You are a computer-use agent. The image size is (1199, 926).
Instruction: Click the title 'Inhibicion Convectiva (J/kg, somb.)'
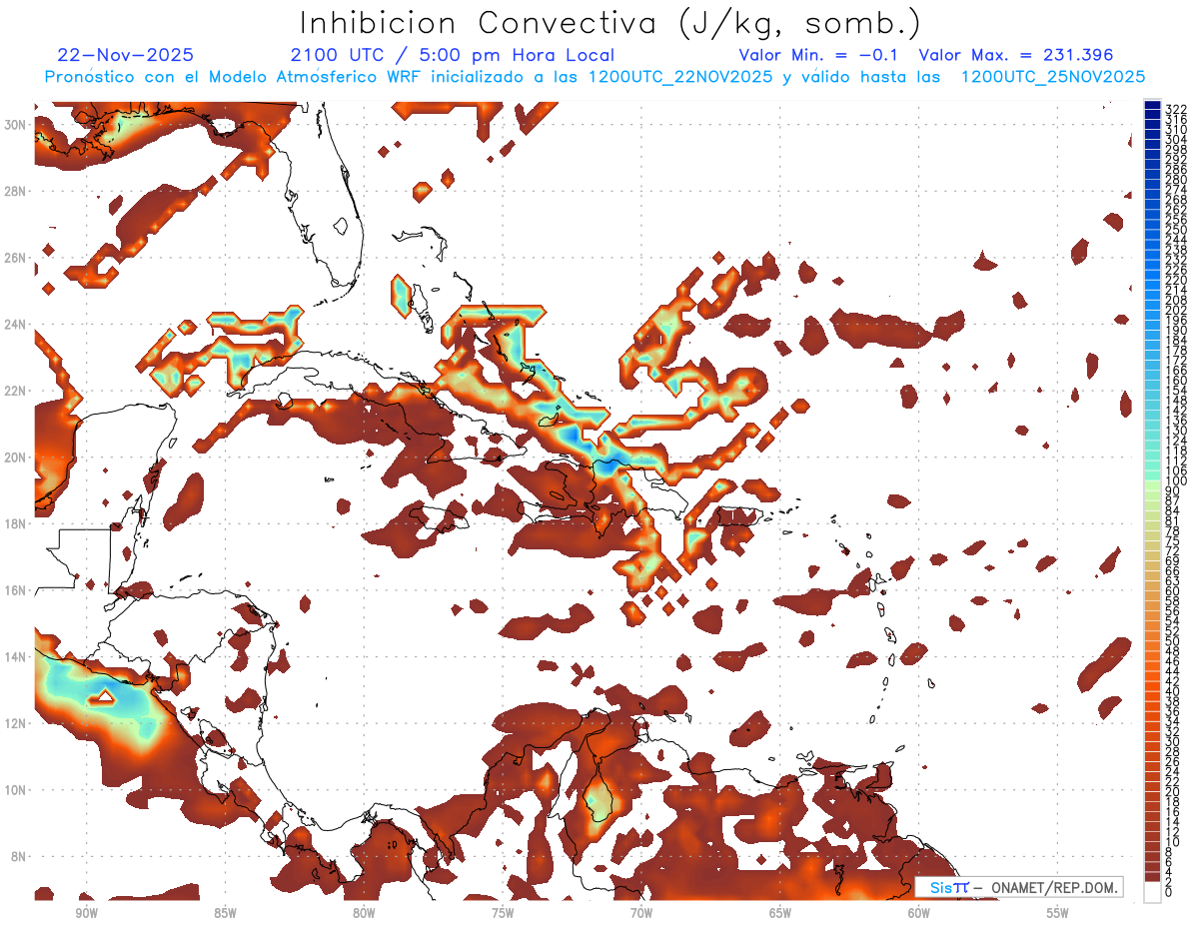(610, 23)
